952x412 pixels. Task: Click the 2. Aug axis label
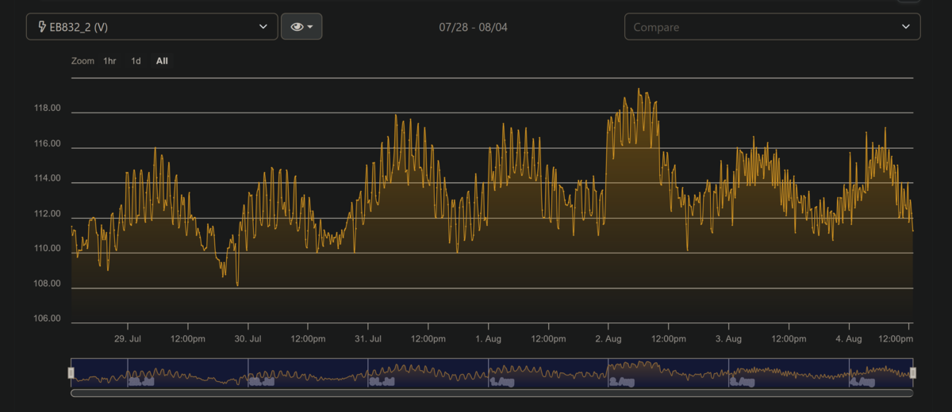click(x=608, y=339)
